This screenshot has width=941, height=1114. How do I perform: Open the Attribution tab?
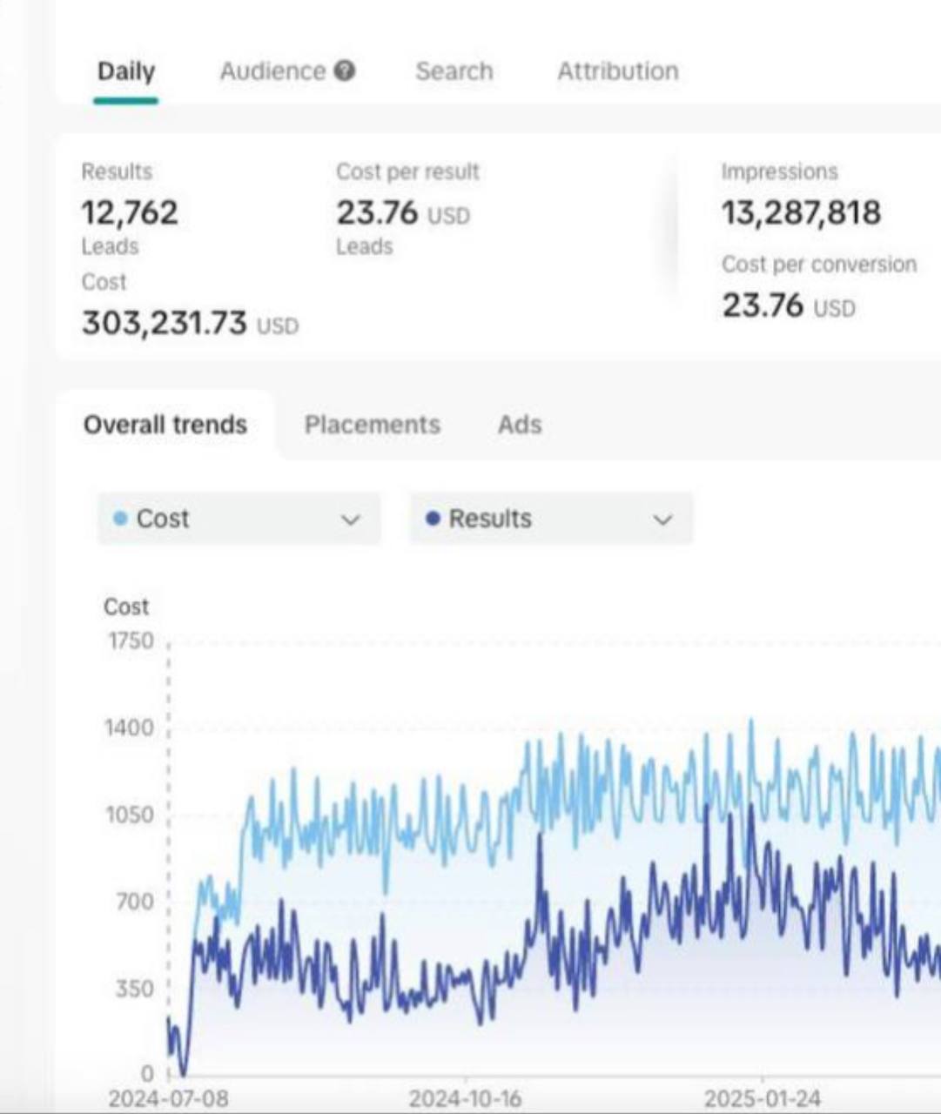point(618,71)
